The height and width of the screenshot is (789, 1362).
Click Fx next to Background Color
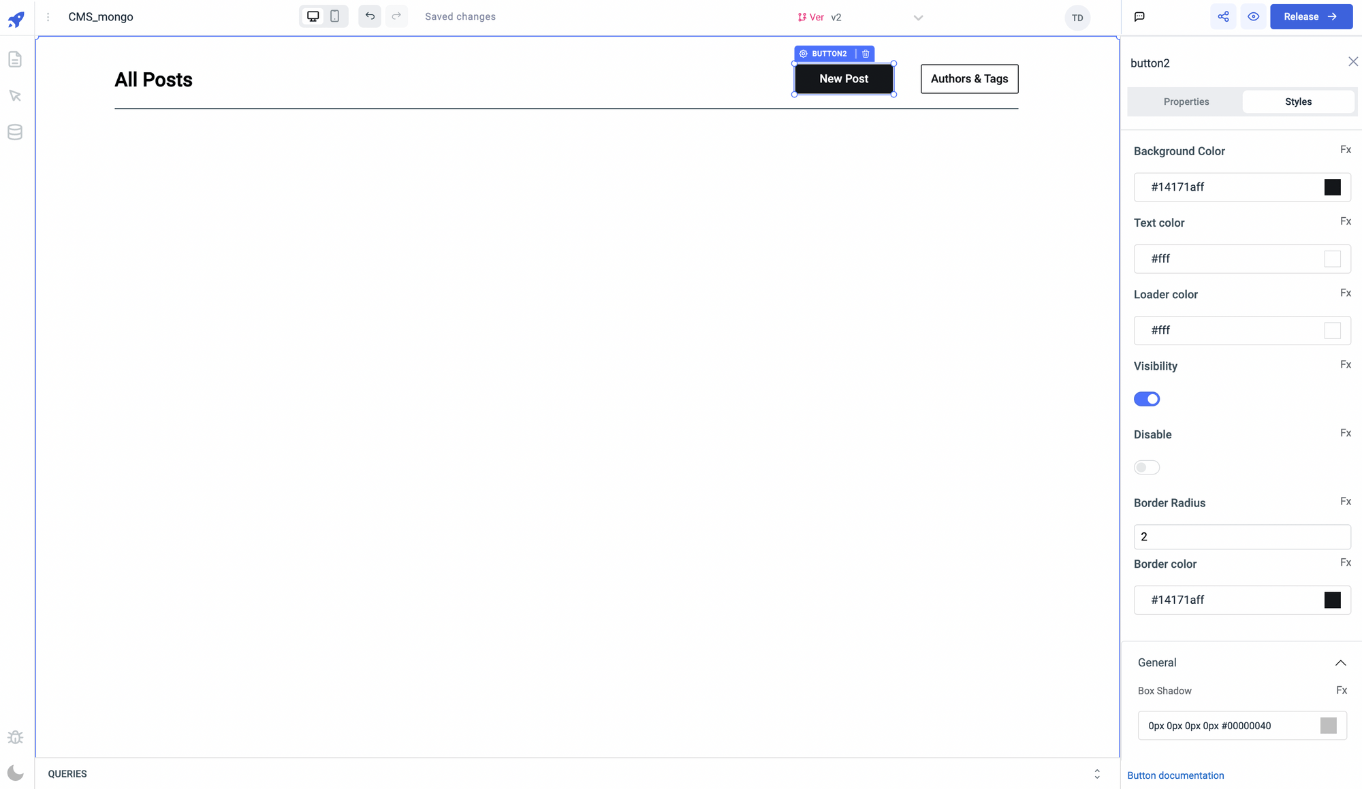click(1345, 150)
